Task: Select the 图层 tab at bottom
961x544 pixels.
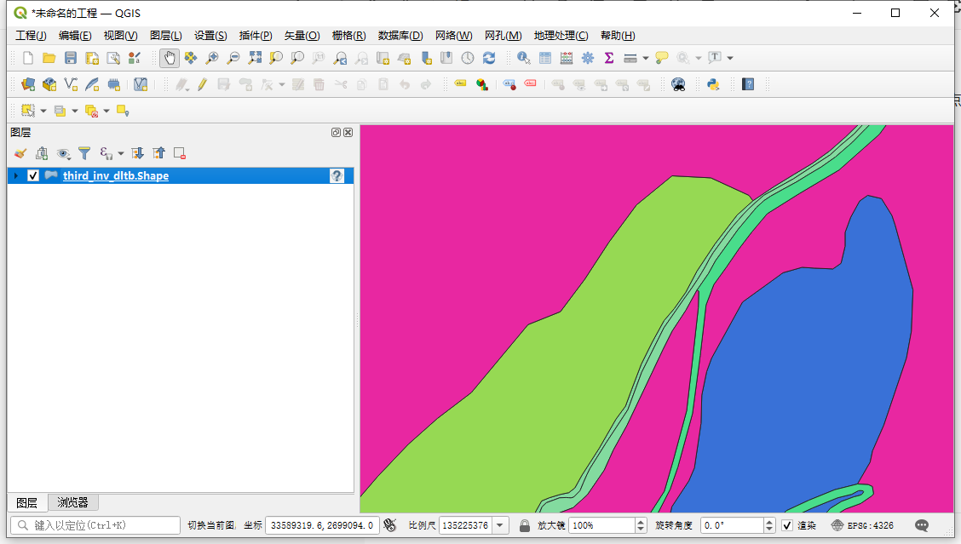Action: pos(27,502)
